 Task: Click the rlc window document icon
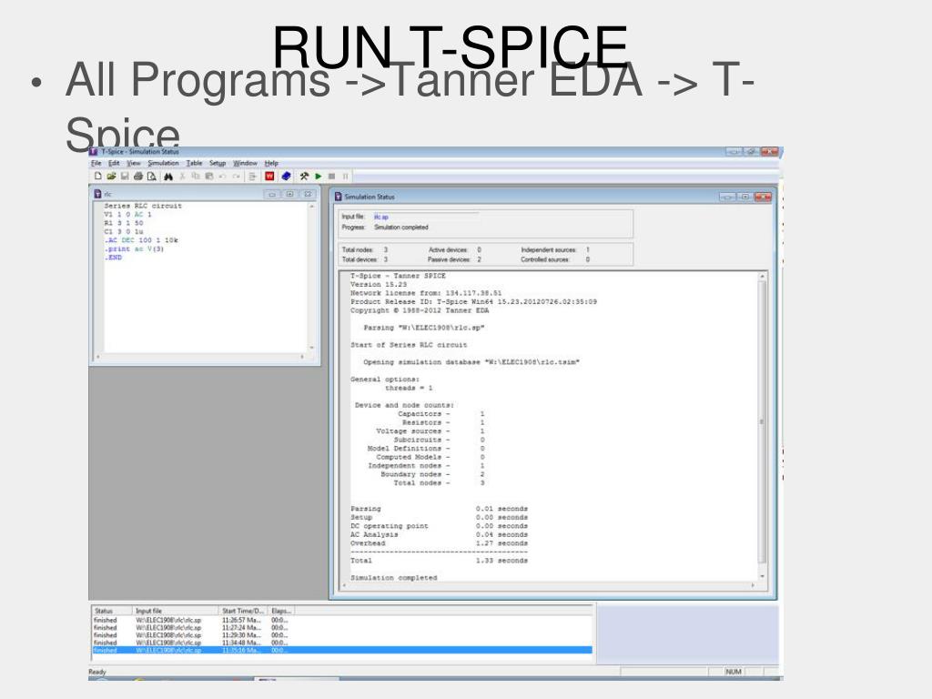[x=97, y=194]
